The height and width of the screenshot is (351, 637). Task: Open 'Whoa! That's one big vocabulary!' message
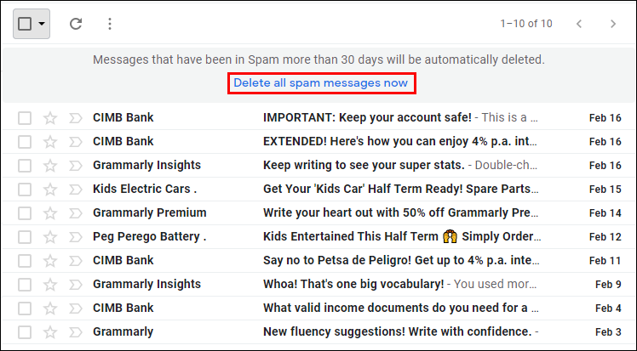(x=353, y=284)
